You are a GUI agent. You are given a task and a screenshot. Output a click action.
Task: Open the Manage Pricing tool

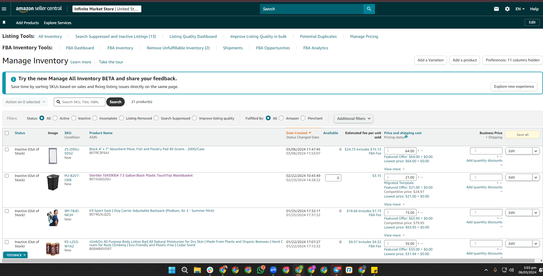click(x=364, y=36)
